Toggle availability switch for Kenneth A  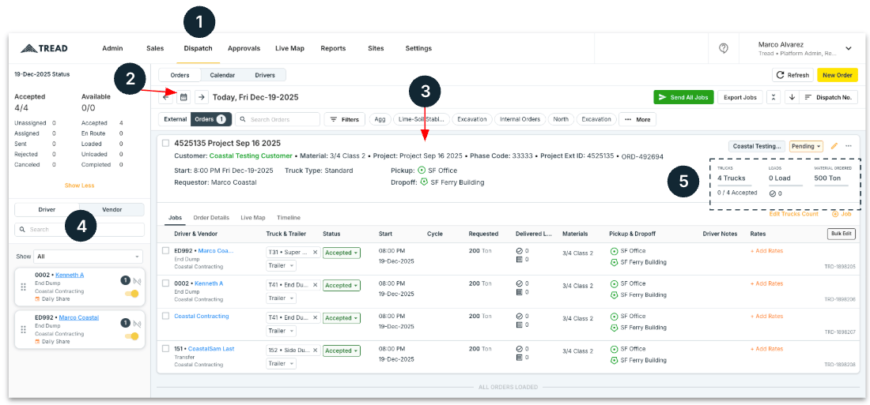132,294
